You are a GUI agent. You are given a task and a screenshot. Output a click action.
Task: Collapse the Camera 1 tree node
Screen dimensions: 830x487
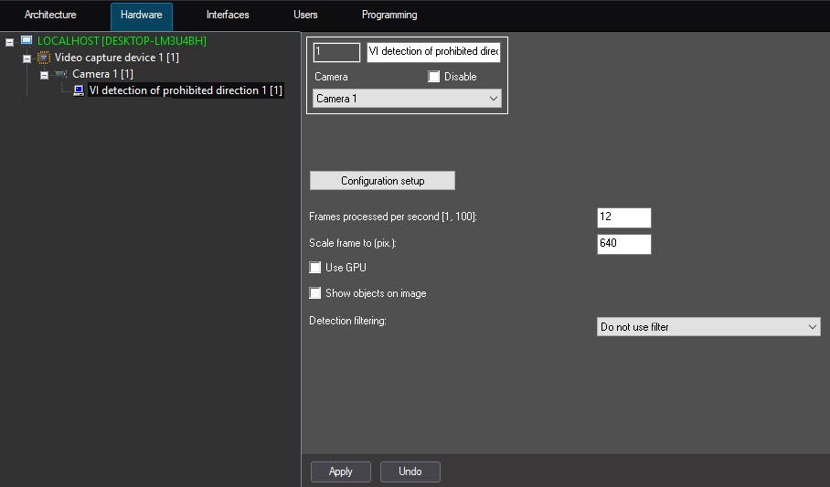pos(44,75)
